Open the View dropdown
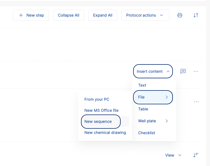 click(x=173, y=155)
